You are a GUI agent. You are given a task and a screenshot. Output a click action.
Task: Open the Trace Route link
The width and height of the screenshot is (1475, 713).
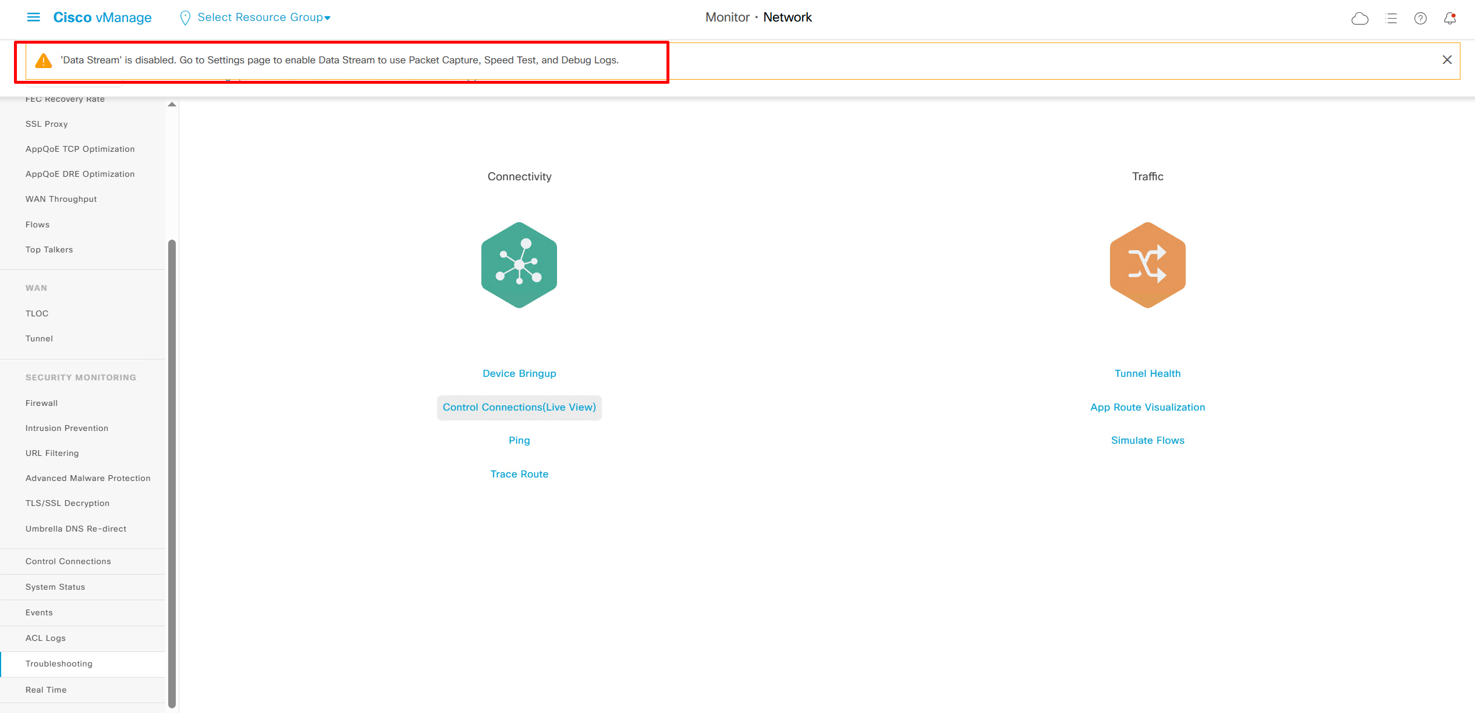tap(519, 474)
